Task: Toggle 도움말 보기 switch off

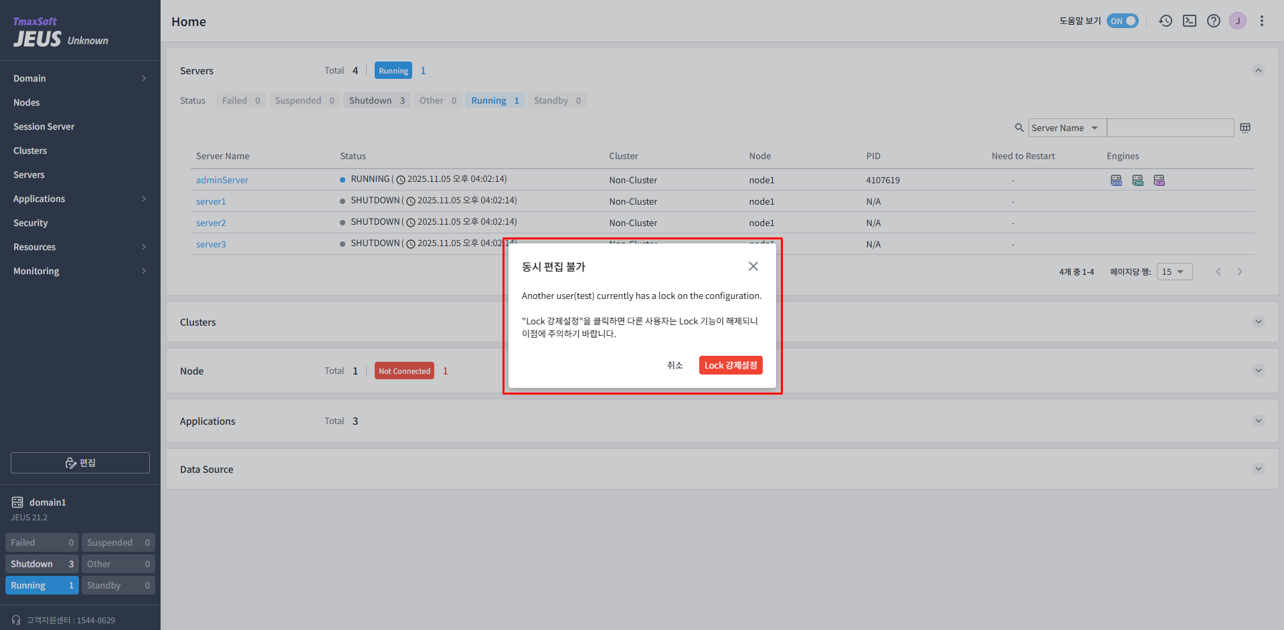Action: coord(1123,21)
